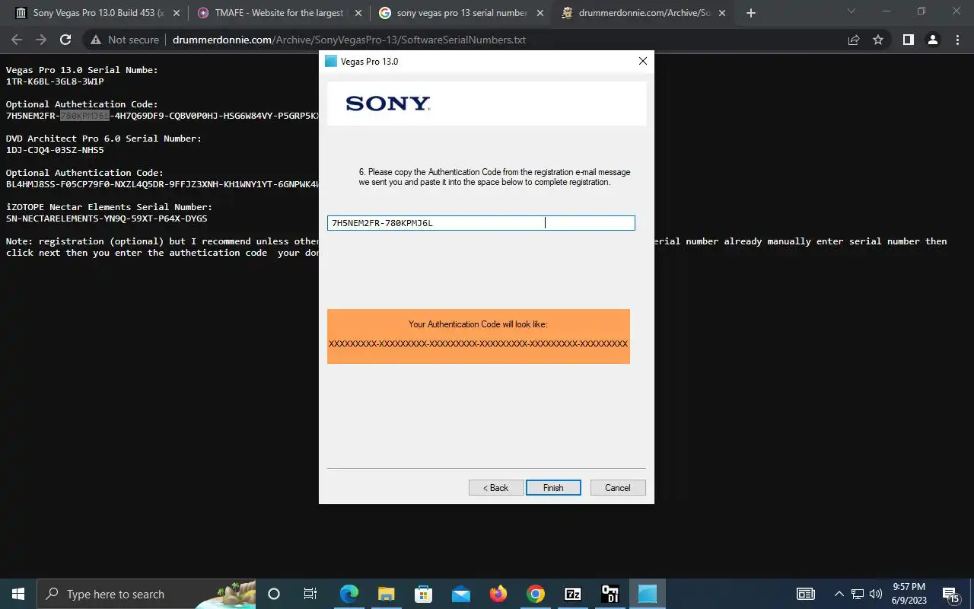Click the Vegas Pro 13.0 Serial Numbe heading
Image resolution: width=974 pixels, height=609 pixels.
point(82,70)
